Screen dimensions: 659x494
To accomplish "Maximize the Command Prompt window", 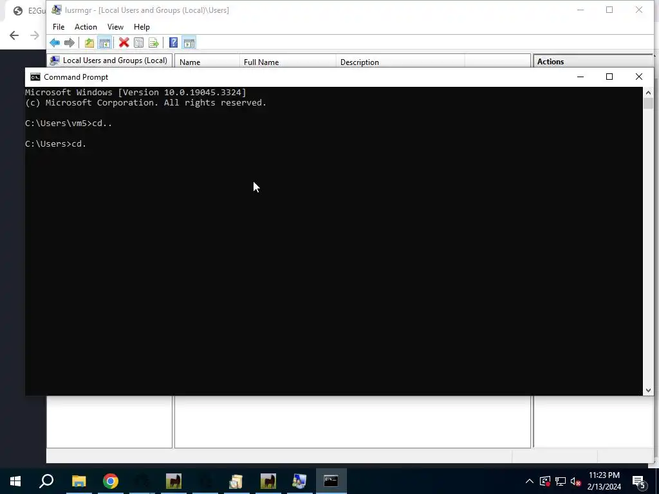I will coord(609,77).
